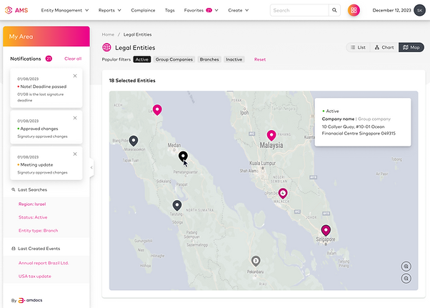Click the Company name in the popup
This screenshot has width=430, height=308.
pos(338,119)
